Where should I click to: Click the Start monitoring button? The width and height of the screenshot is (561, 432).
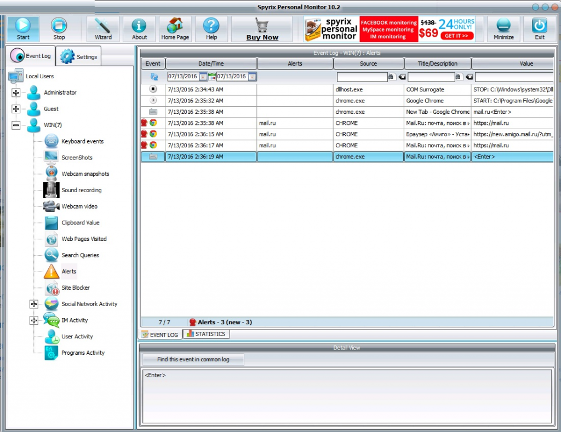pyautogui.click(x=23, y=29)
